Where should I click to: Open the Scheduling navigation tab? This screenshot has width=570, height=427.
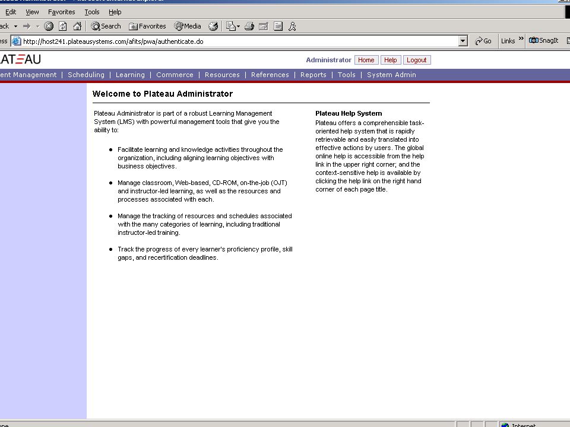[x=86, y=75]
